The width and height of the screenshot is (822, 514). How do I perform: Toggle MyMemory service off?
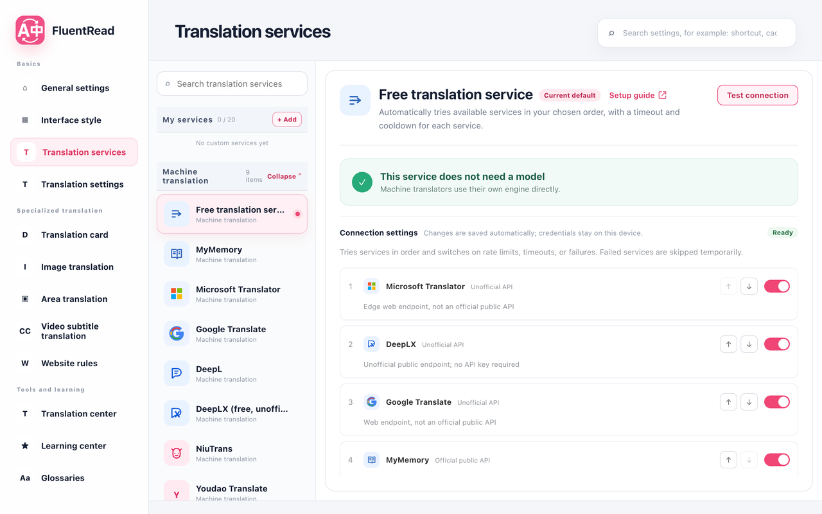pyautogui.click(x=777, y=460)
